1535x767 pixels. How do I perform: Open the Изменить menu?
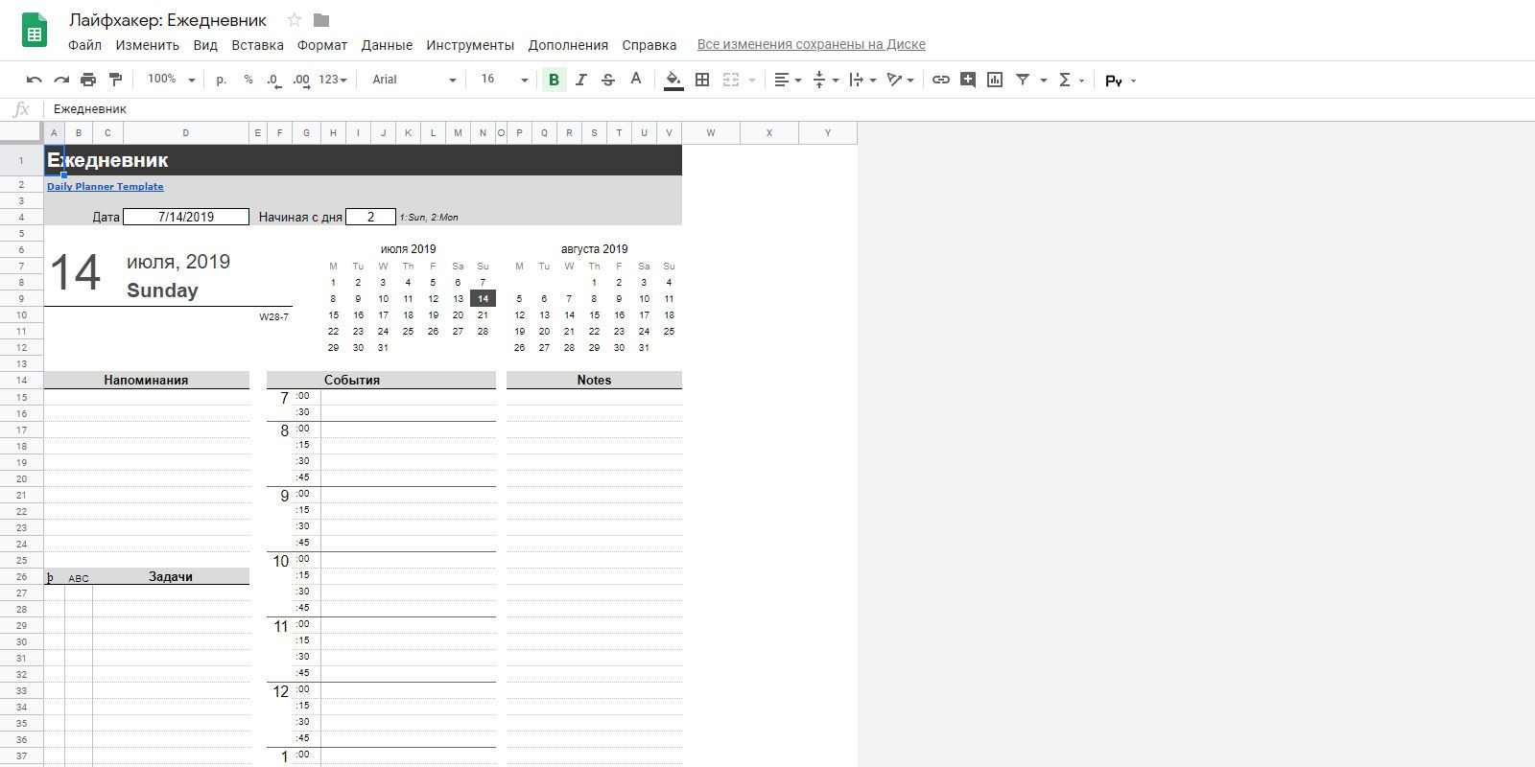[147, 45]
